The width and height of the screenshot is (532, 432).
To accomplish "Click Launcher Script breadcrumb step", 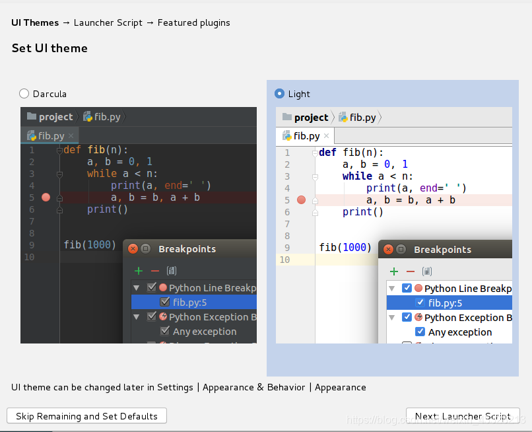I will [x=108, y=22].
